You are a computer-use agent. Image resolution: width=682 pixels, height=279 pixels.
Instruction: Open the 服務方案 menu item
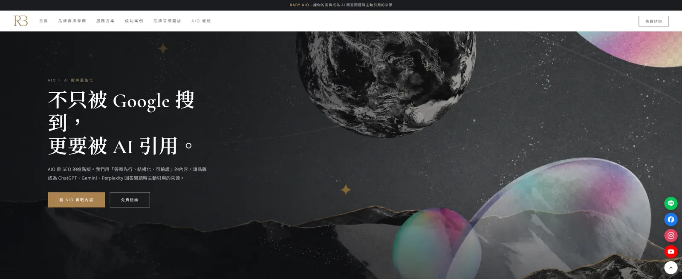pos(105,21)
